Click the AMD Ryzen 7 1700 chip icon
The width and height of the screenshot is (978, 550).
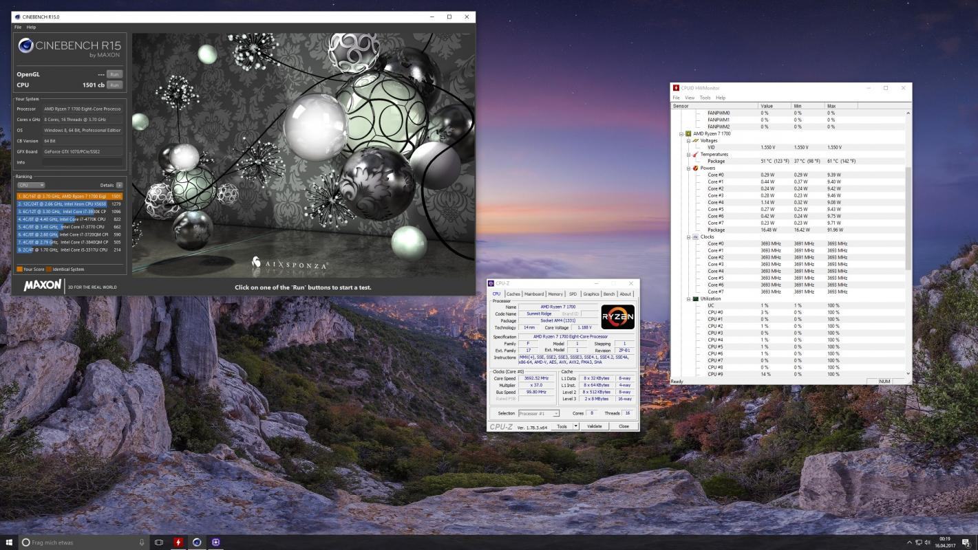(688, 133)
